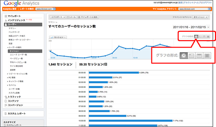Click the 59.35 セッション/日 text

click(93, 64)
